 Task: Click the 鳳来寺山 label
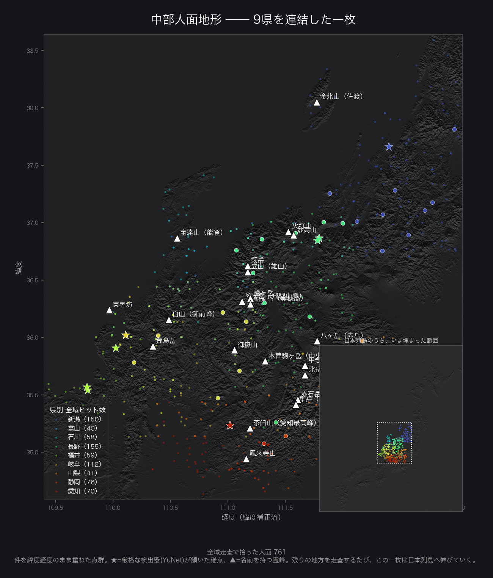tap(262, 453)
